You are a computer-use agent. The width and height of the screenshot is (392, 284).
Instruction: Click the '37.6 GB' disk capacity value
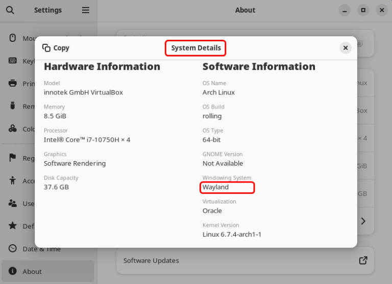click(x=56, y=187)
